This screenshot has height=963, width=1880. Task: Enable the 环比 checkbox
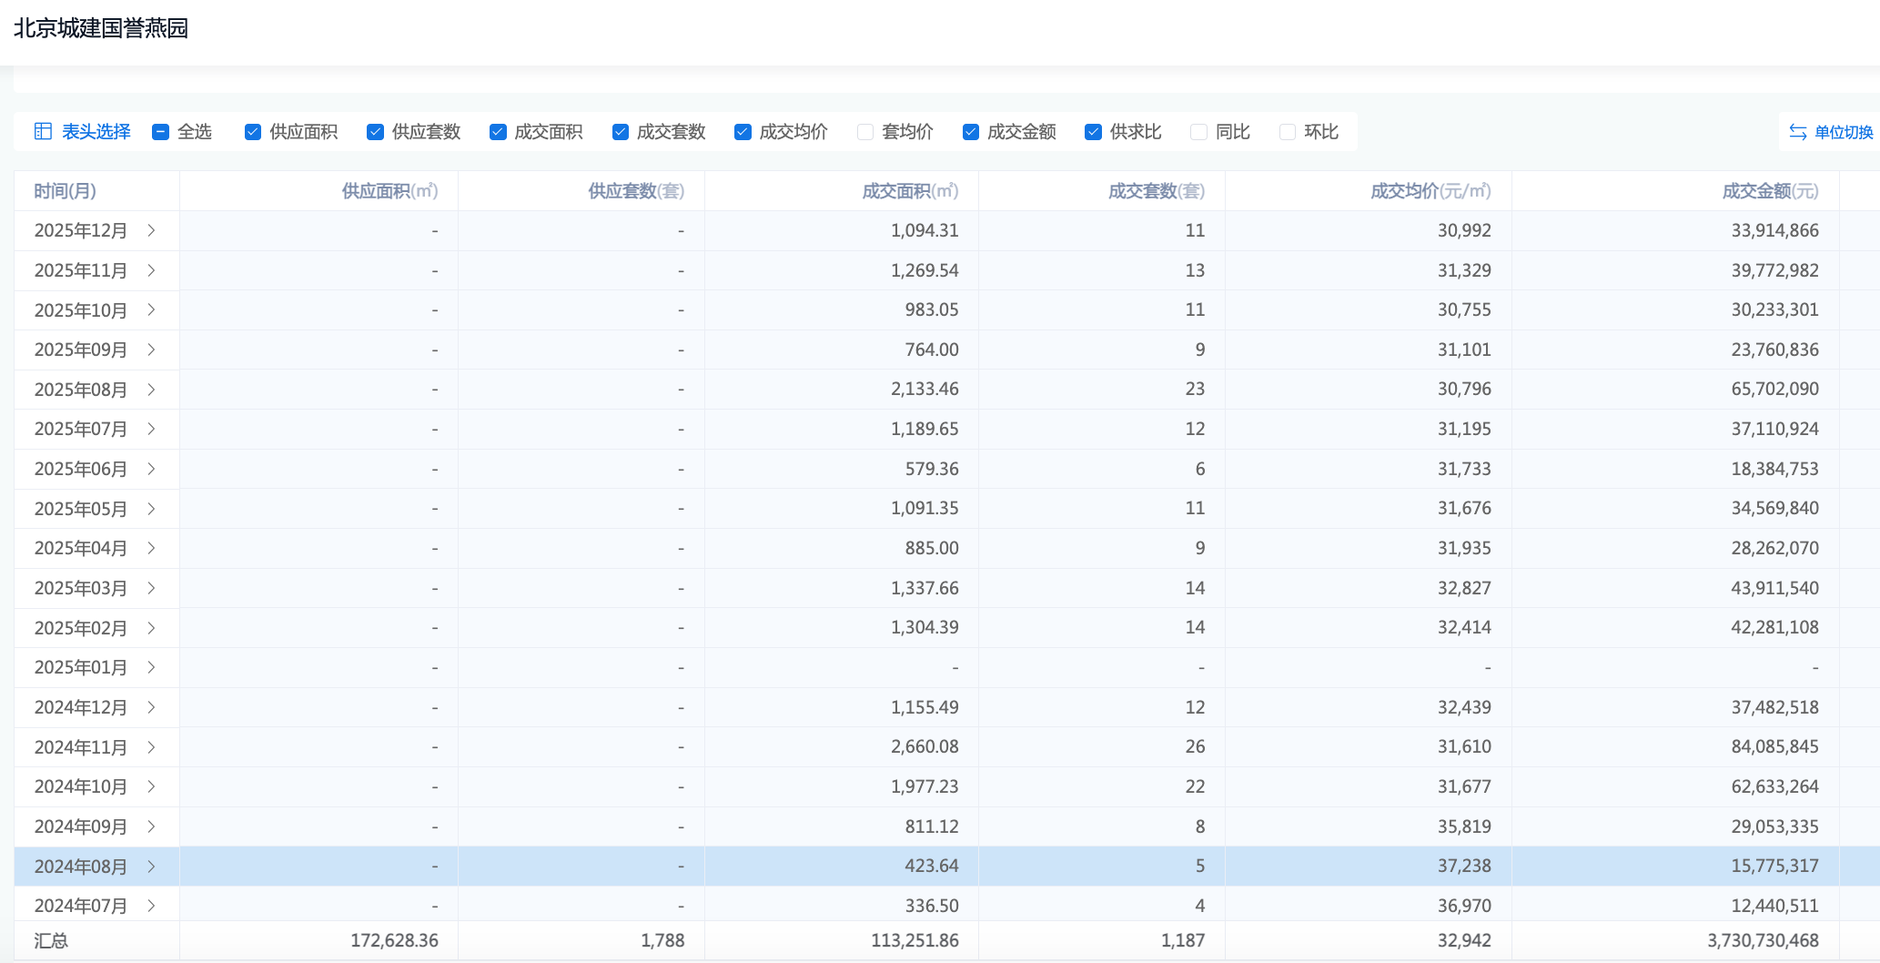click(x=1288, y=132)
